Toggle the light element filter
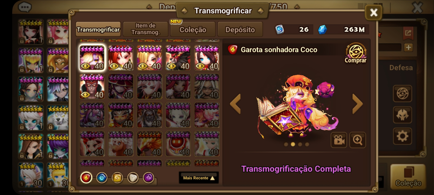 133,178
